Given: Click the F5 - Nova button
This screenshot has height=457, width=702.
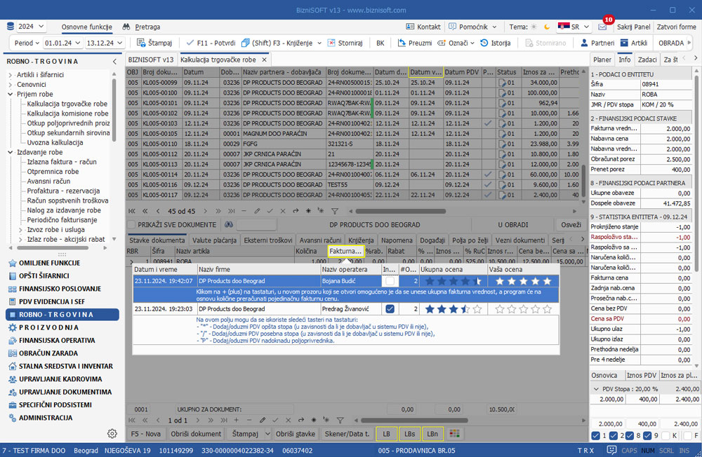Looking at the screenshot, I should coord(146,434).
